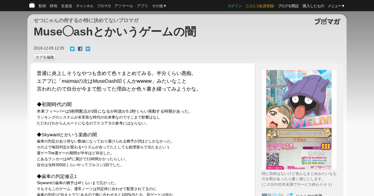Click the heading ◆歯車の判定修正1
This screenshot has width=374, height=196.
57,176
